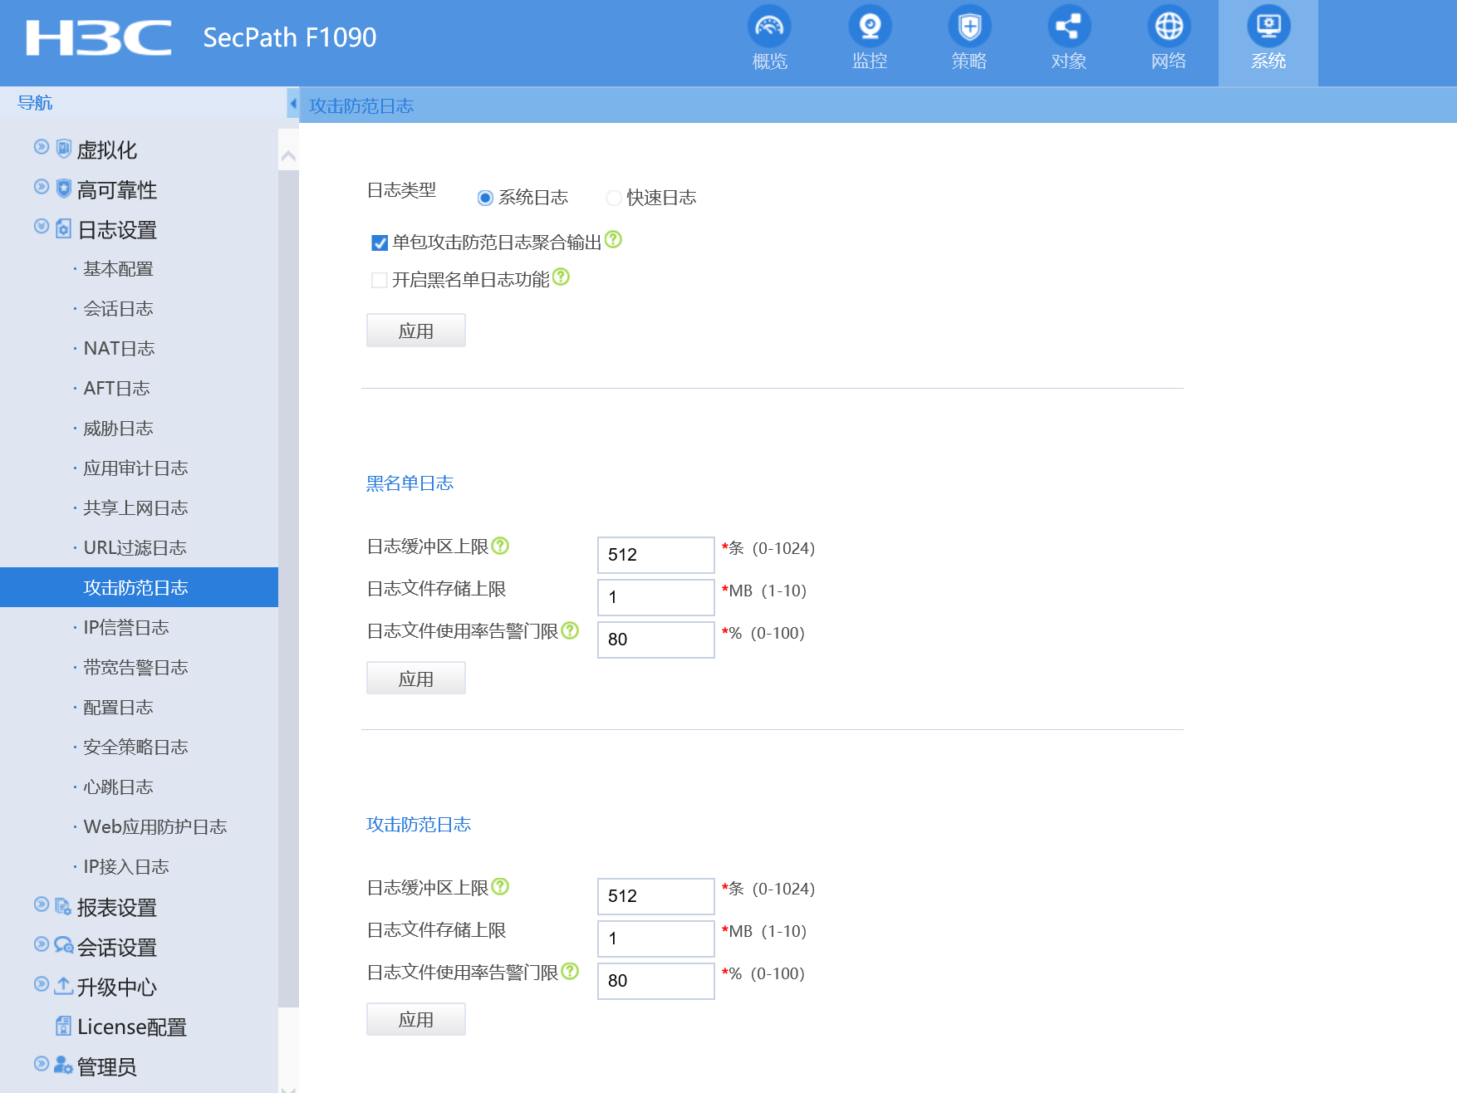Click help icon next to 开启黑名单日志功能
The width and height of the screenshot is (1457, 1093).
coord(561,277)
